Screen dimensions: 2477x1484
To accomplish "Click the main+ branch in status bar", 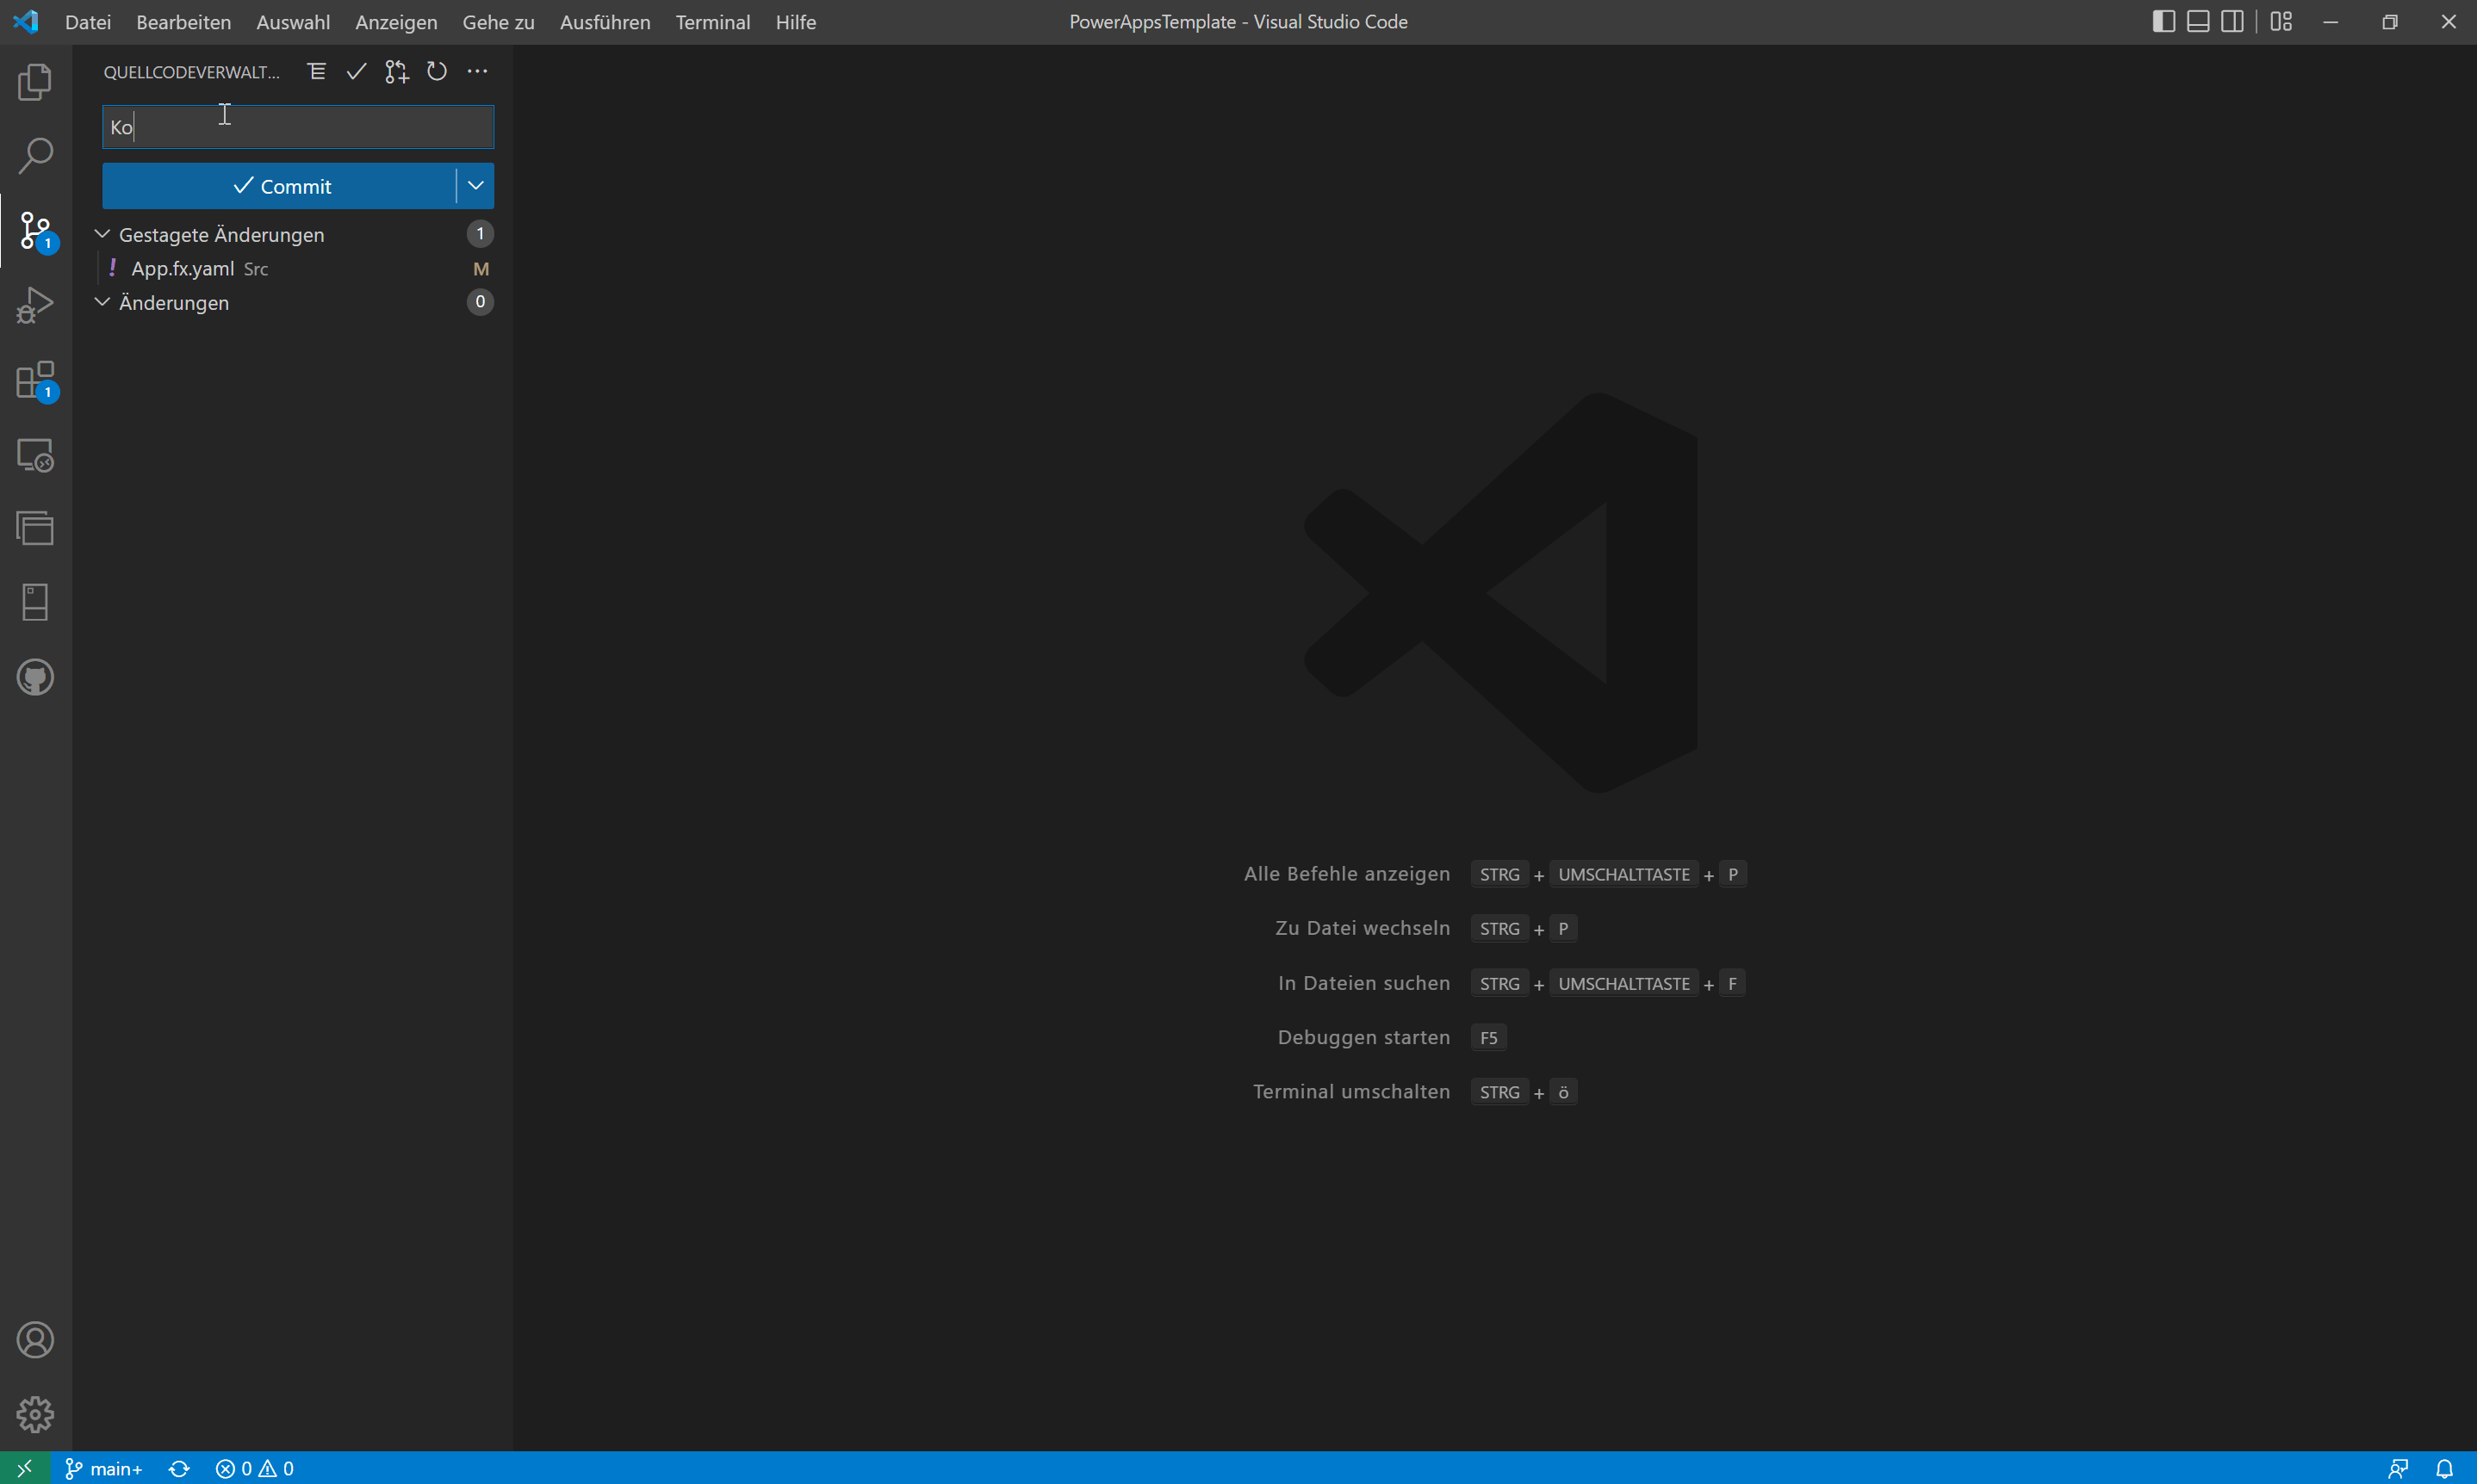I will pyautogui.click(x=105, y=1468).
